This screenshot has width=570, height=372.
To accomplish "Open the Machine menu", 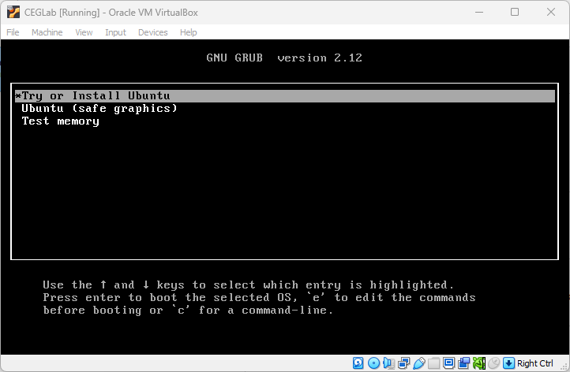I will [x=47, y=32].
